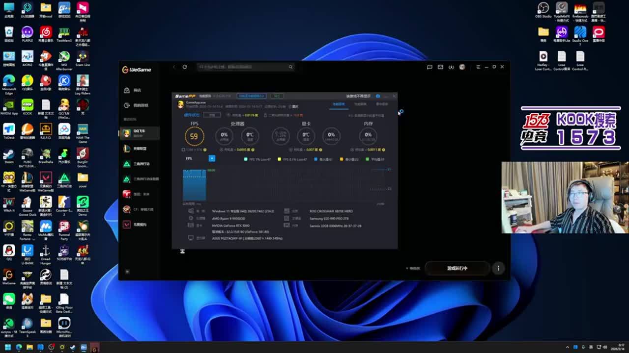Open NVIDIA App desktop icon

9,105
